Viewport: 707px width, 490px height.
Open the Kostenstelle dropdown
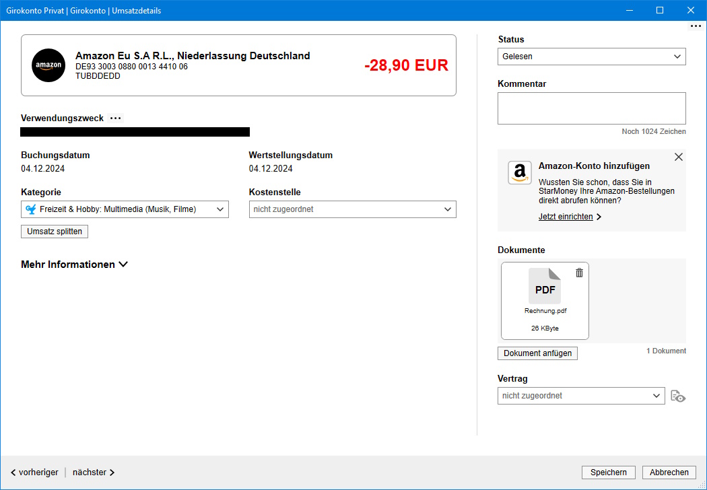click(353, 209)
